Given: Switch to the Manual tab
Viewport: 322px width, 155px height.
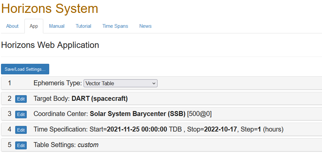Looking at the screenshot, I should [x=57, y=26].
